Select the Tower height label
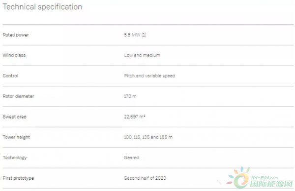This screenshot has height=191, width=295. [16, 137]
